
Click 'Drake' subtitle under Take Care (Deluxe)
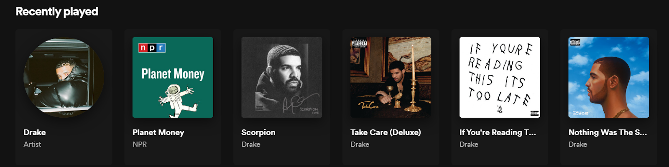pos(360,144)
